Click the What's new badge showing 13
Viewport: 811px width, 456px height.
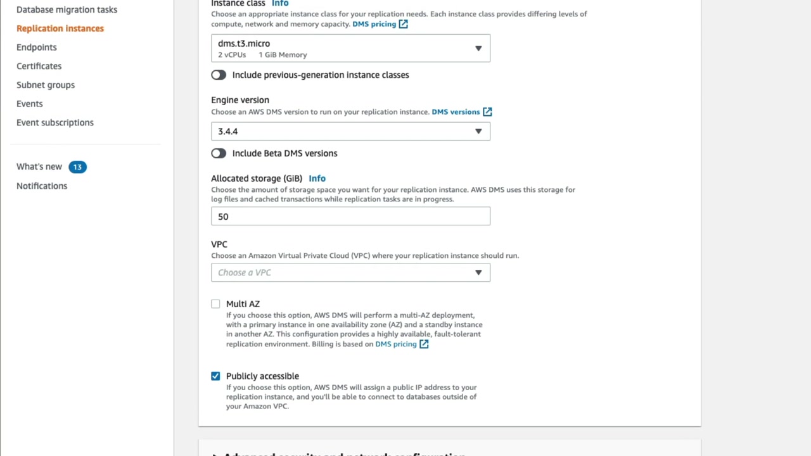coord(77,167)
